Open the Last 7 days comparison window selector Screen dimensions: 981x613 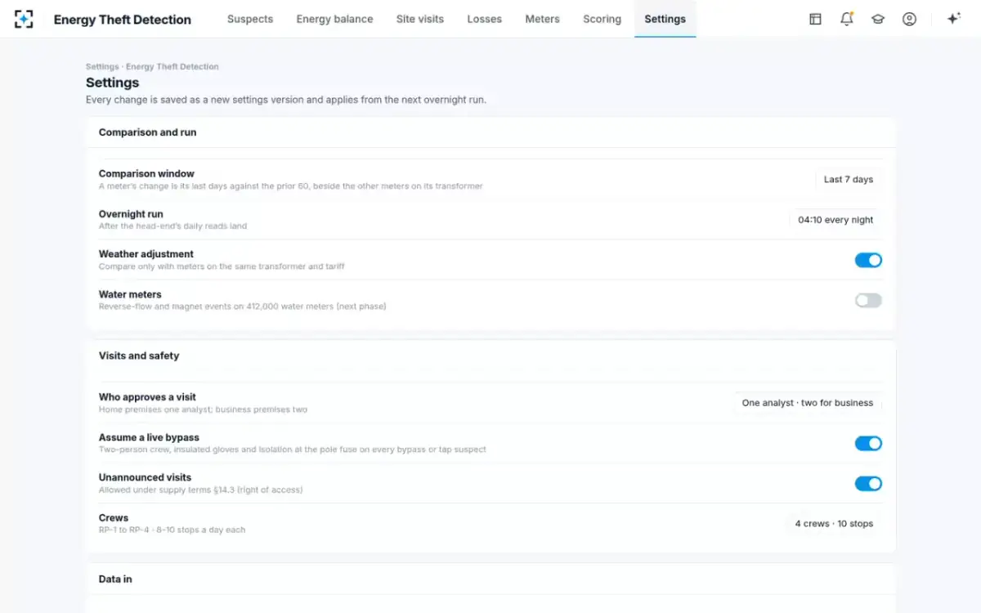849,179
